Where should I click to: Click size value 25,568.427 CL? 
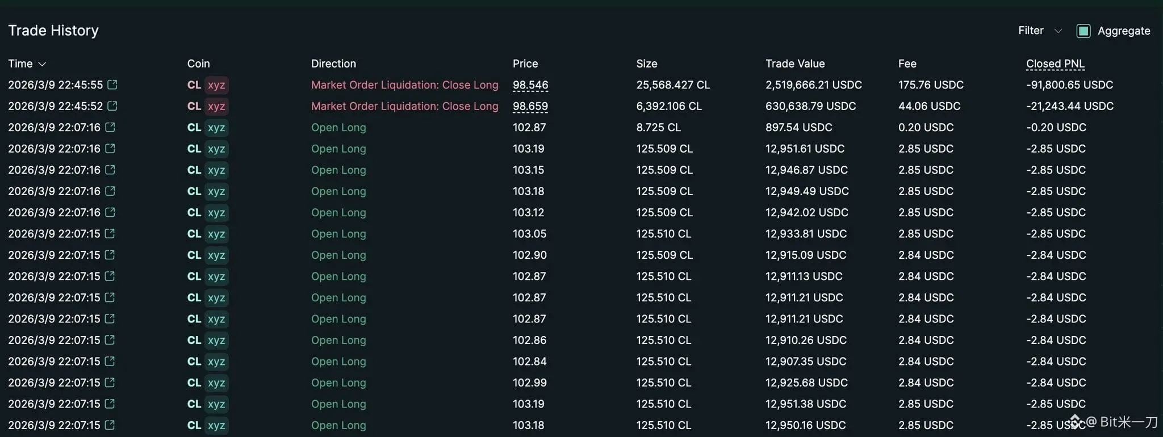pos(673,85)
